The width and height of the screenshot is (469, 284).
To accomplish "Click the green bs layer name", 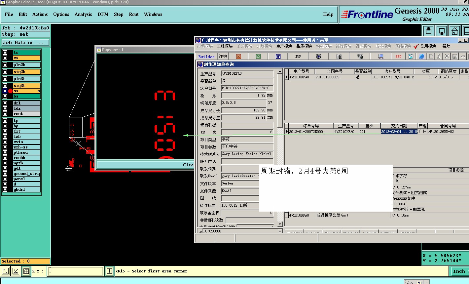I will [x=27, y=96].
